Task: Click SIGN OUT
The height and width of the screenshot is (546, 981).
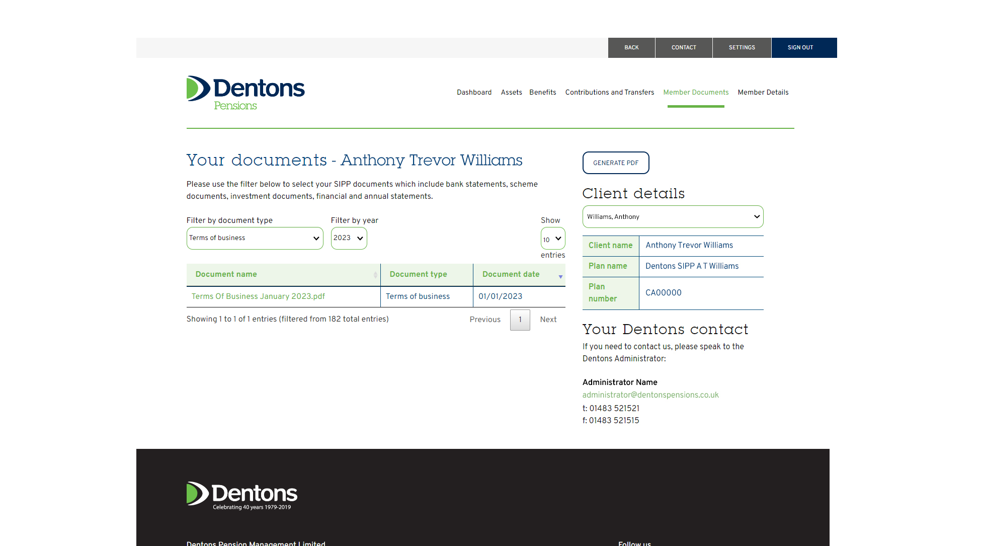Action: pos(804,48)
